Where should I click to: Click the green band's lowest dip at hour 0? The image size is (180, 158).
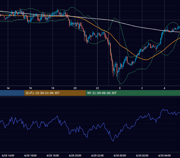tap(121, 83)
